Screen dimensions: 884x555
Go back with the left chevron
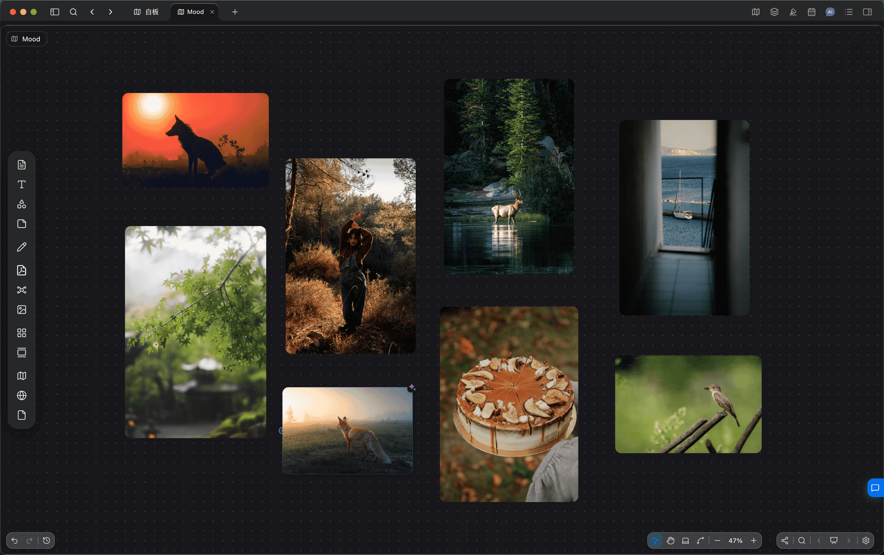click(x=92, y=12)
